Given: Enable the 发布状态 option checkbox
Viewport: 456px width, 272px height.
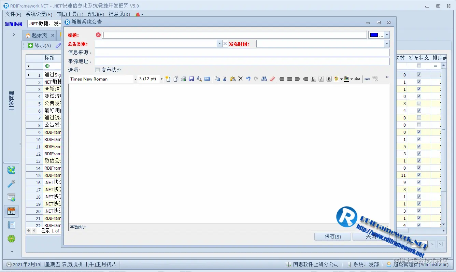Looking at the screenshot, I should pyautogui.click(x=97, y=70).
